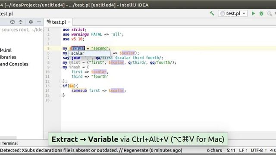Click the Build project hammer icon
The height and width of the screenshot is (155, 276).
[212, 13]
